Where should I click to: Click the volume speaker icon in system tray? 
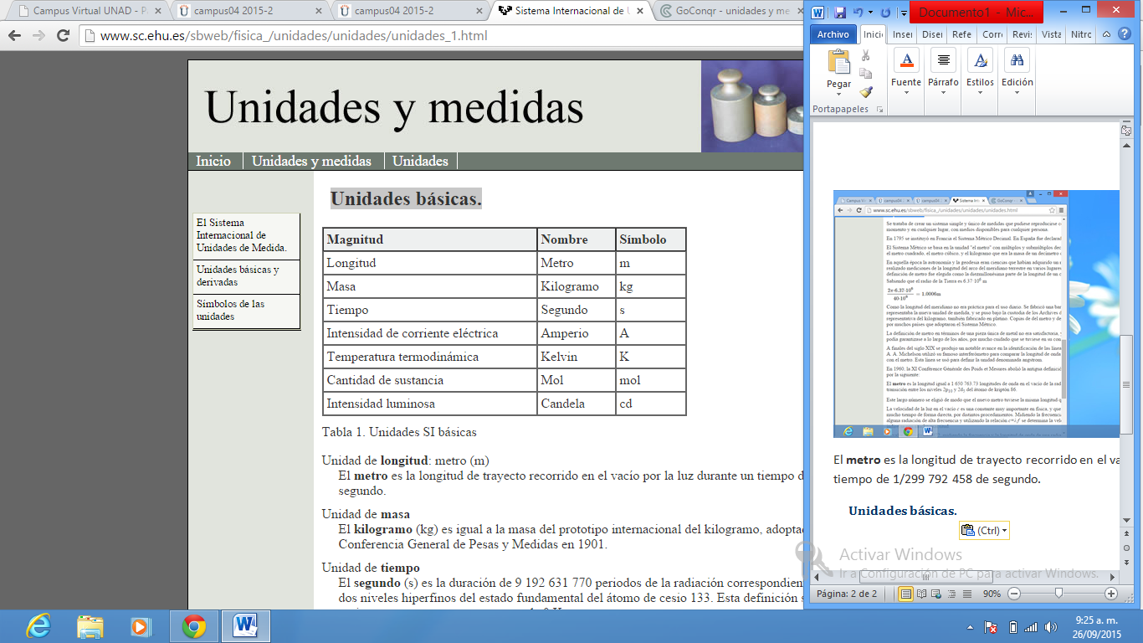coord(1050,627)
